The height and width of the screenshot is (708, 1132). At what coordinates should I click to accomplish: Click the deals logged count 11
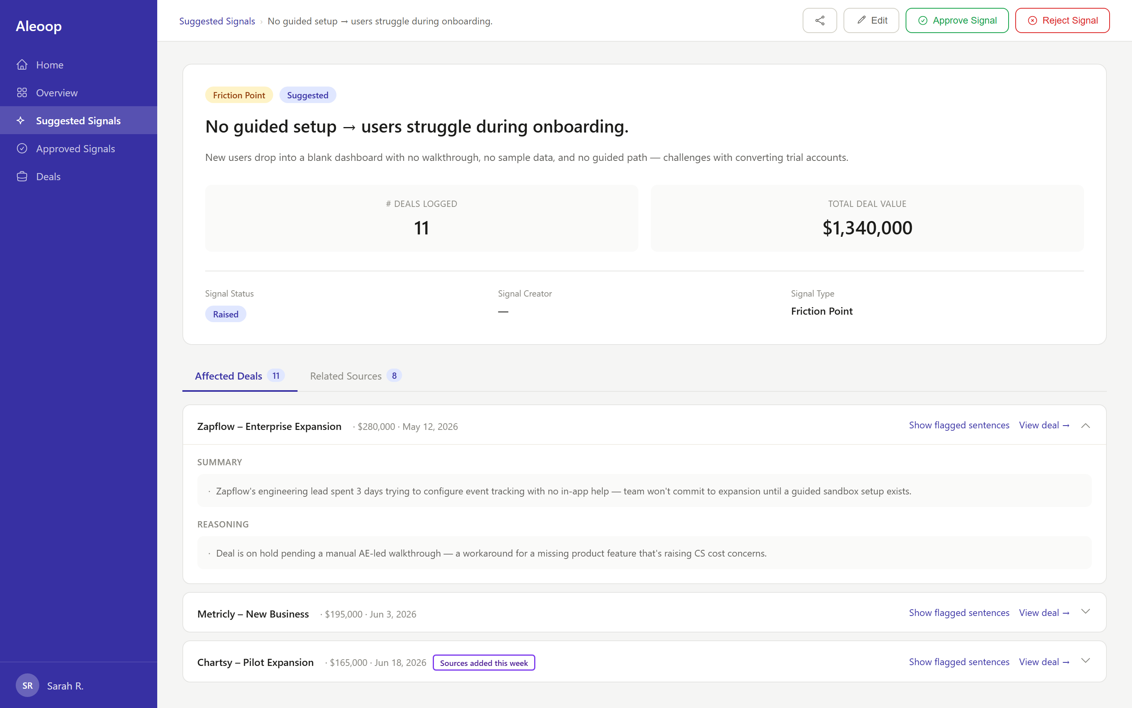(x=421, y=228)
